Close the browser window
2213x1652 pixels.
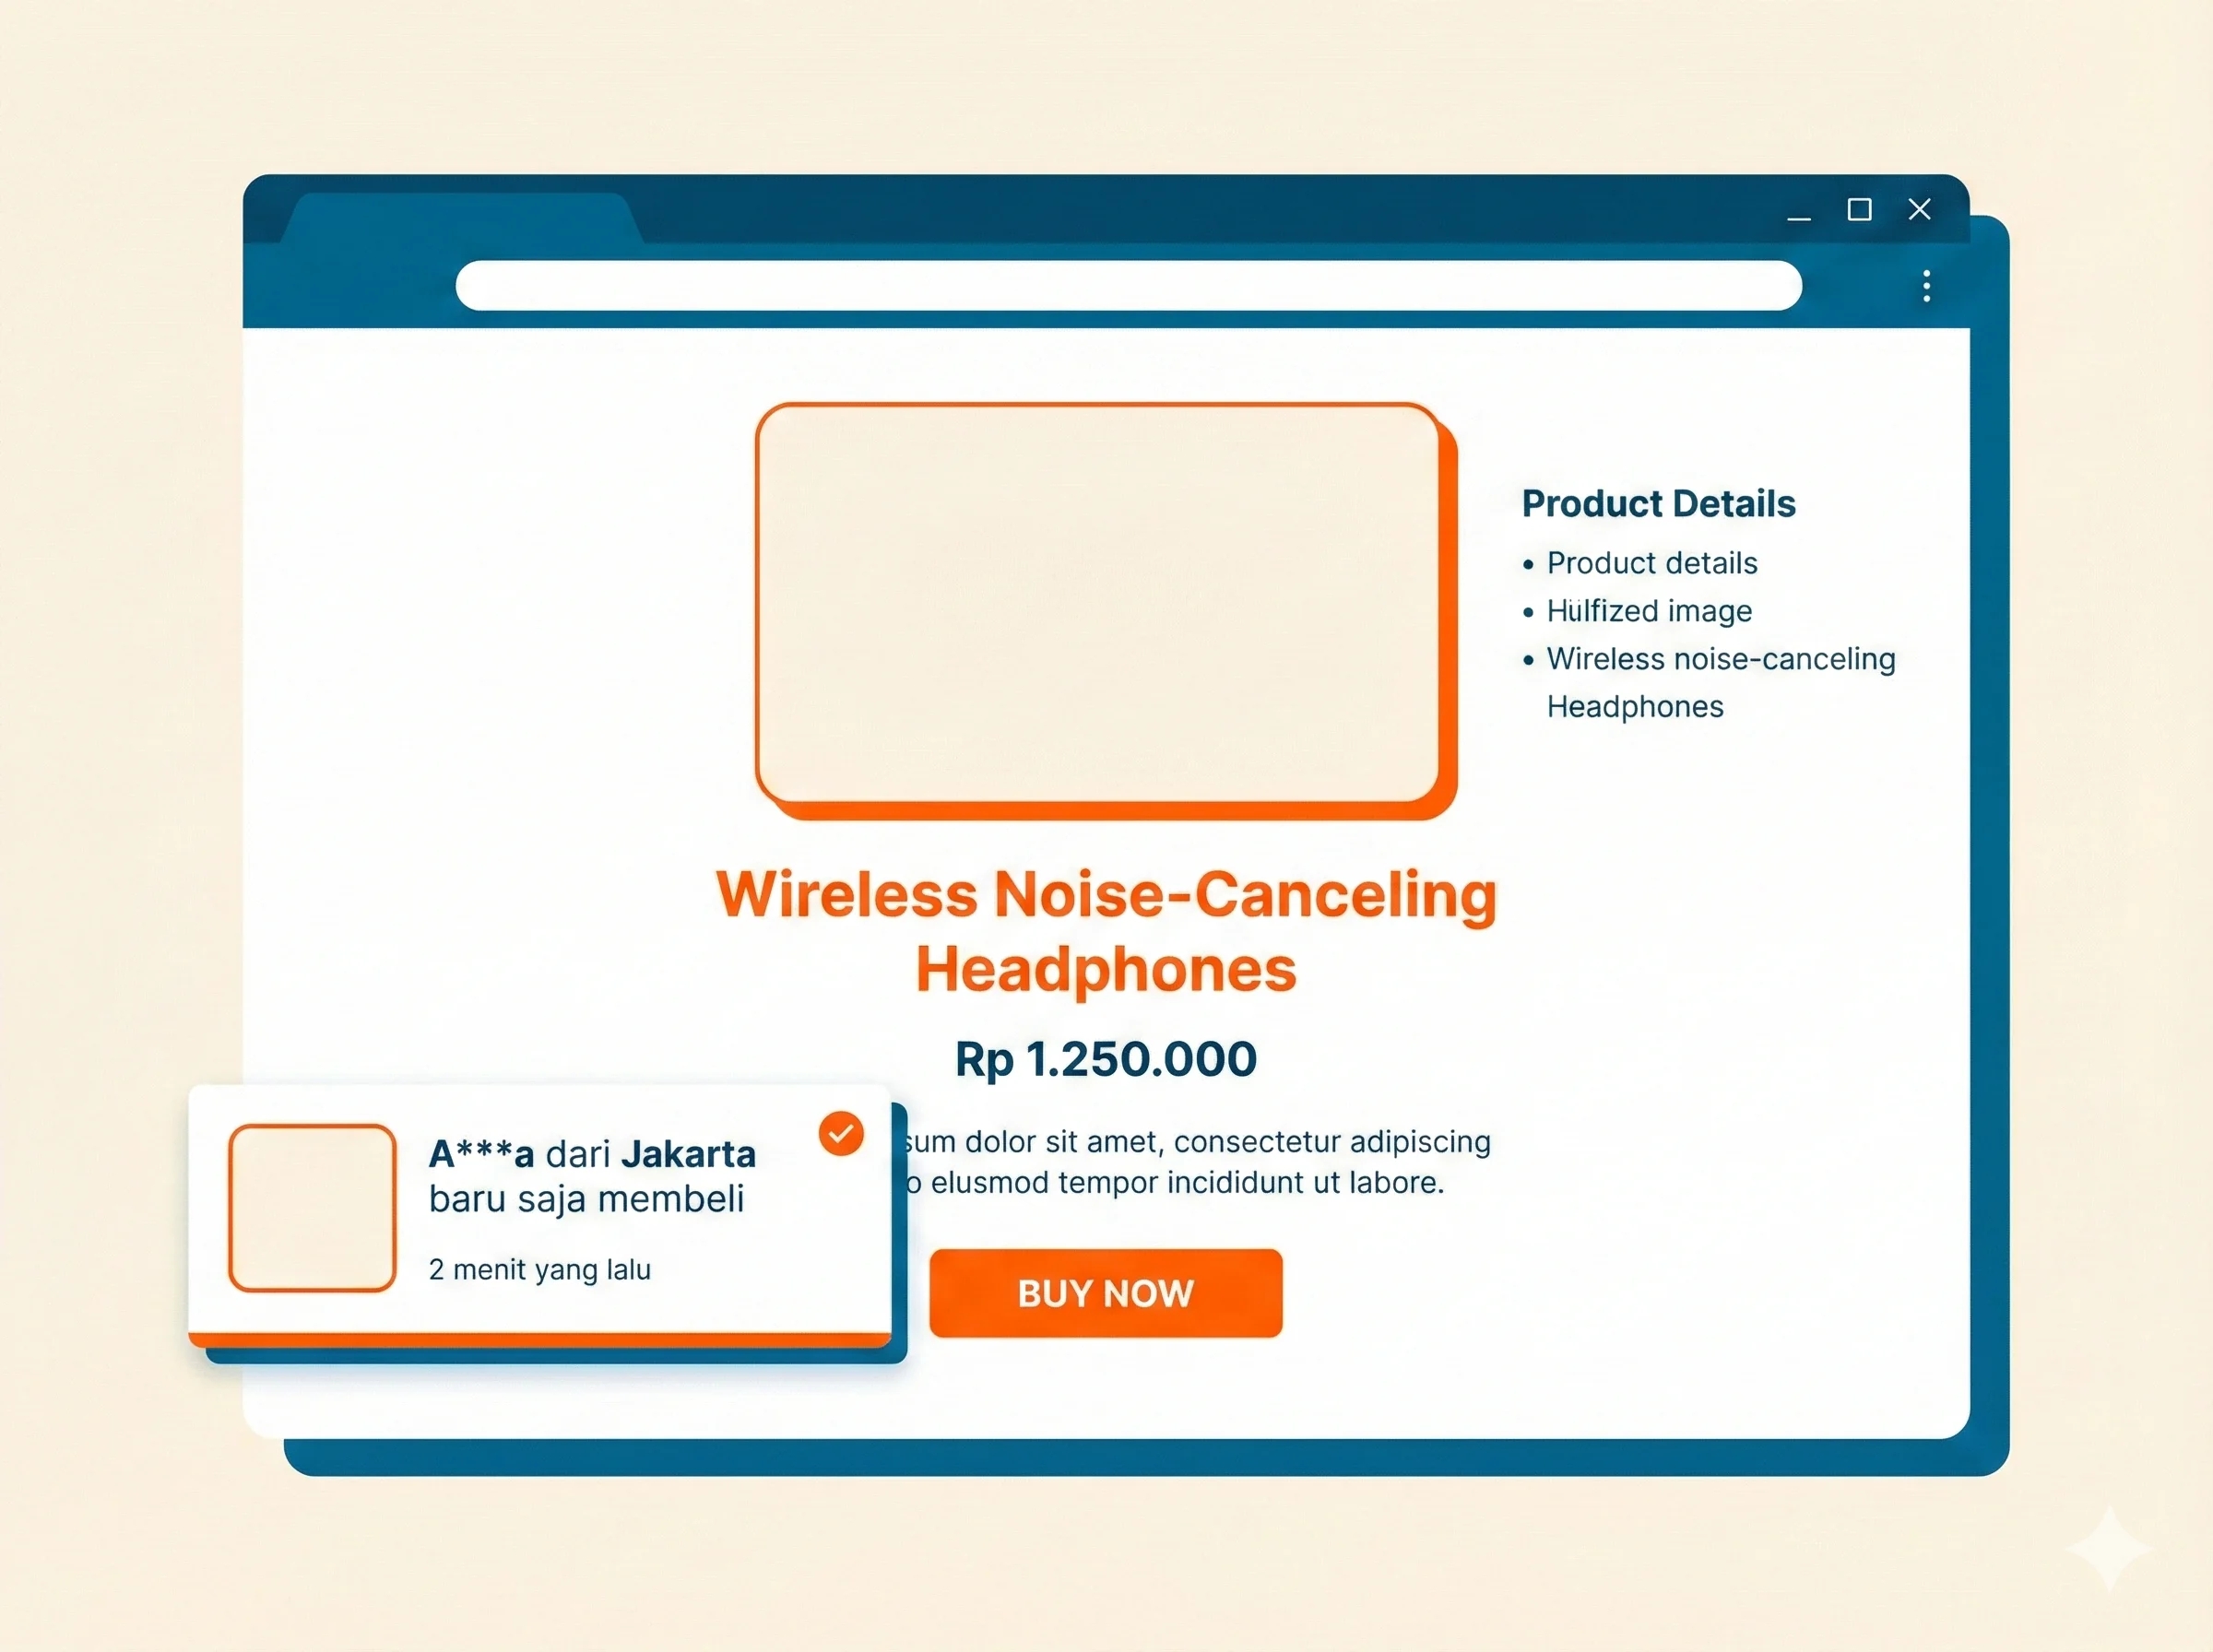[1919, 209]
